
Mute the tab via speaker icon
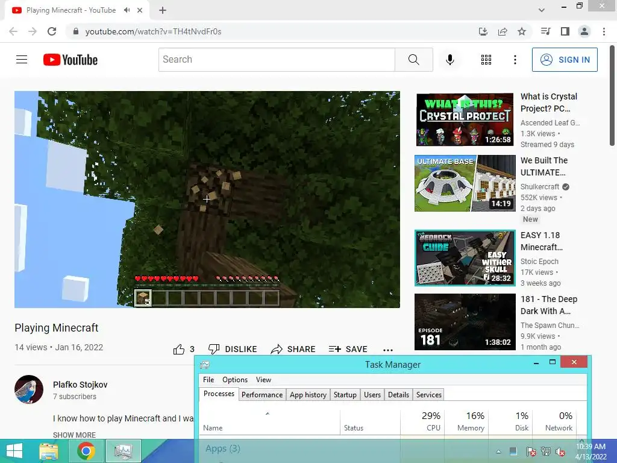click(127, 10)
